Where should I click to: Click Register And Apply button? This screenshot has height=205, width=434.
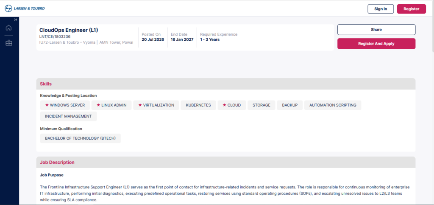376,44
